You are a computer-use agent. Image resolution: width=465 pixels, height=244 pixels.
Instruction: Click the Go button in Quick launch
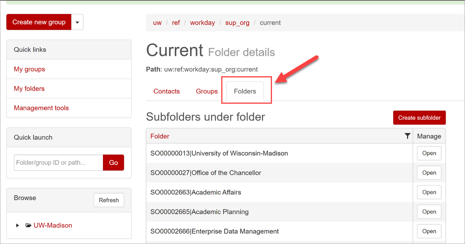113,162
